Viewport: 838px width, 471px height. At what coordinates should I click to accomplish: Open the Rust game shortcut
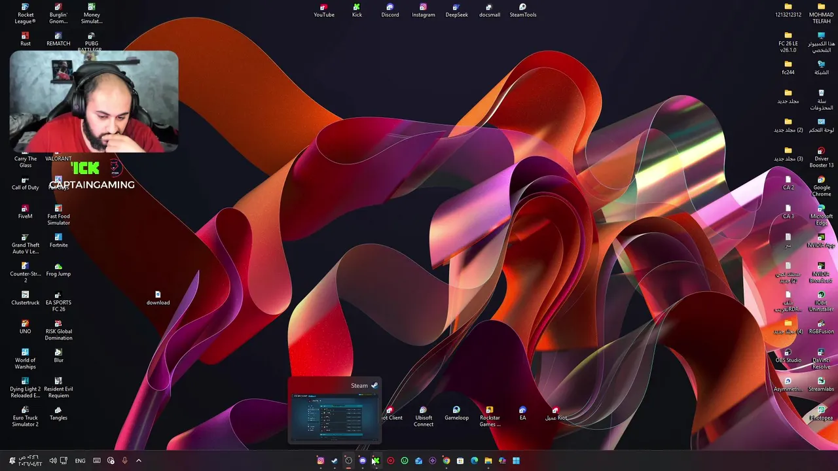(x=25, y=39)
